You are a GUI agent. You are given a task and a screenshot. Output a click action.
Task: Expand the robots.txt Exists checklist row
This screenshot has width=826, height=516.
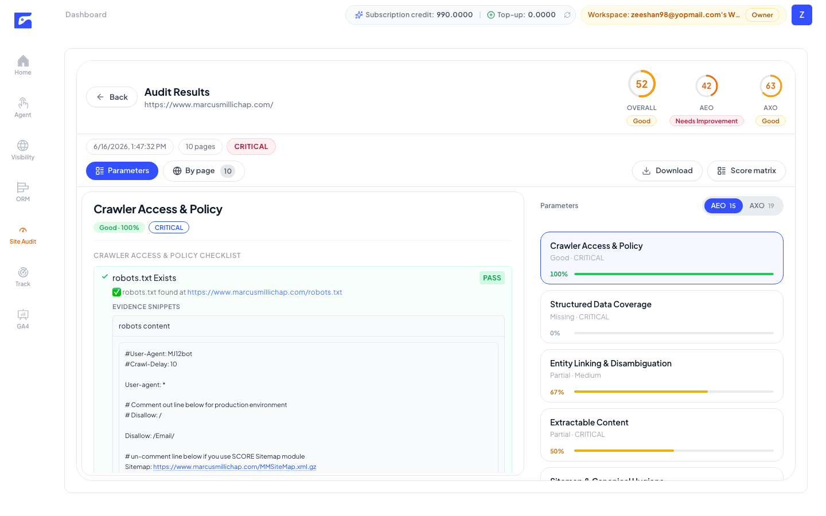(303, 278)
